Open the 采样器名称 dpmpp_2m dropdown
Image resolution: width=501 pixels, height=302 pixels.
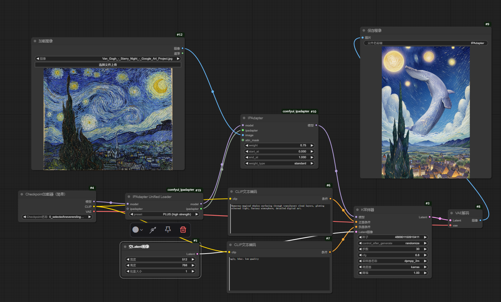coord(392,261)
